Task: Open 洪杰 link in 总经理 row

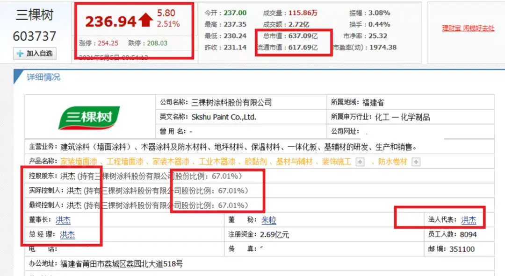Action: (67, 234)
